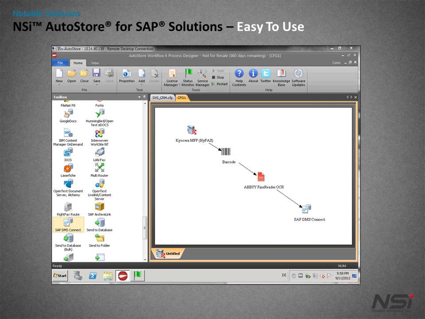
Task: Select Interwoven WorkSite NT component
Action: (x=100, y=137)
